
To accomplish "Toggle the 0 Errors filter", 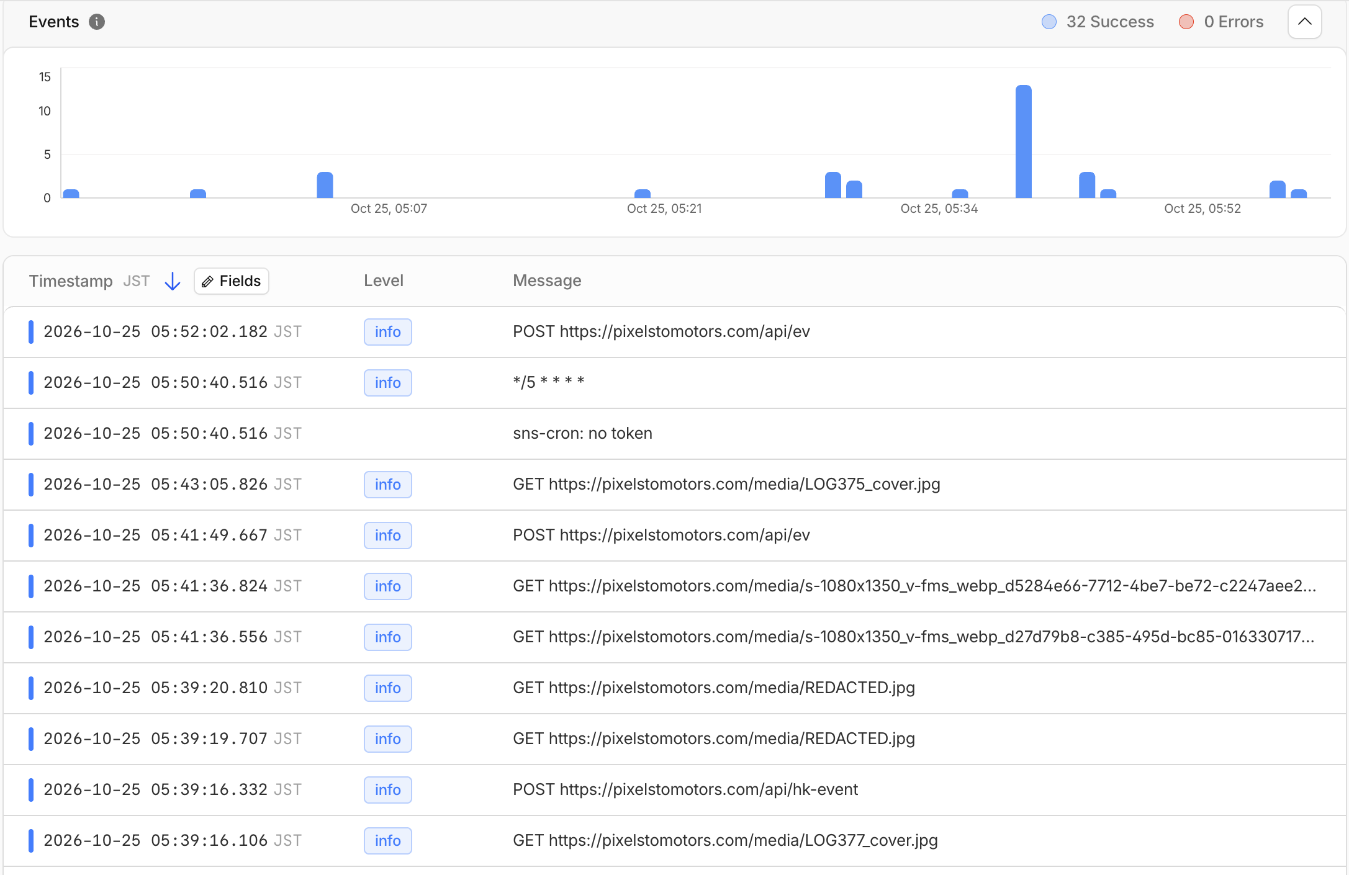I will pos(1221,22).
